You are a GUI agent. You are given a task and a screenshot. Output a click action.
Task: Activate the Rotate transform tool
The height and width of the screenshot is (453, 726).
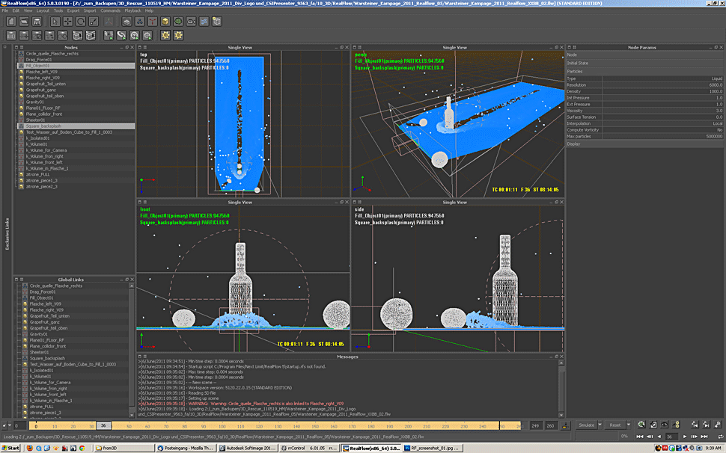point(80,22)
